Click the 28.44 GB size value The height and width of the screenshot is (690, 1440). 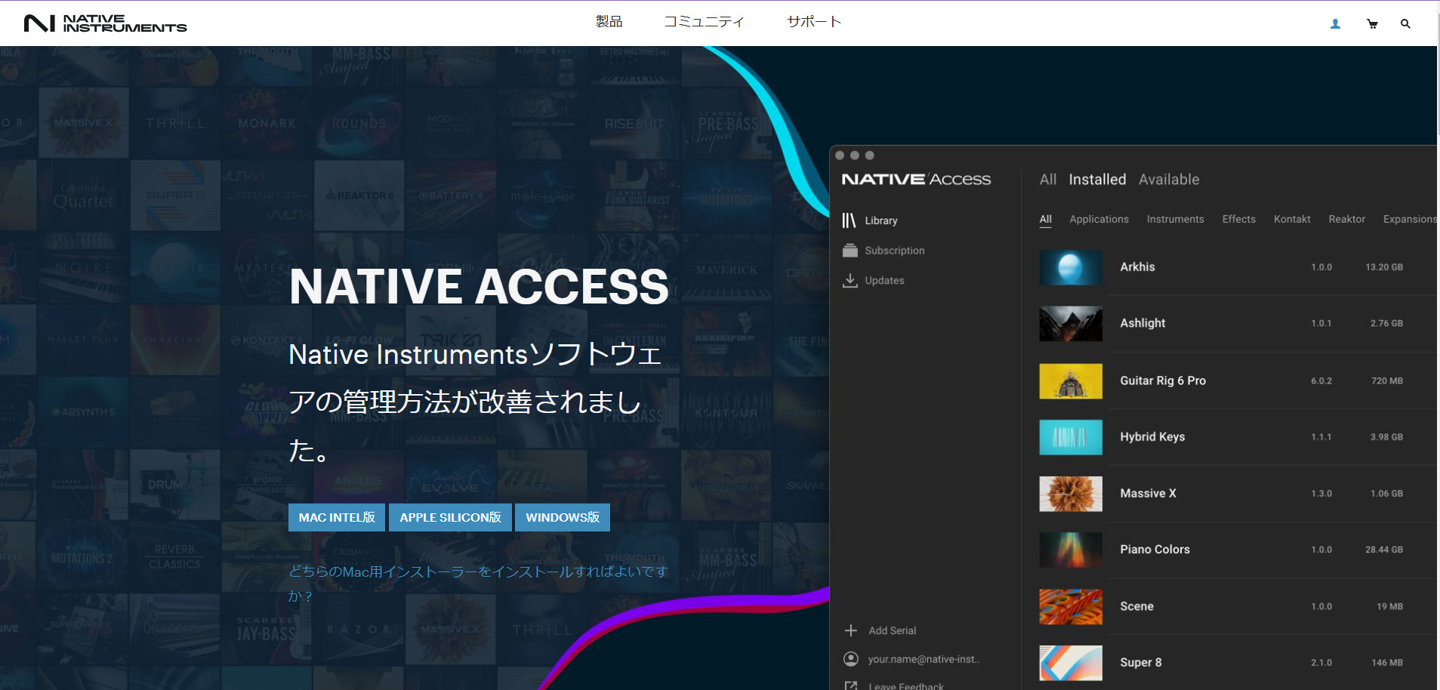(x=1384, y=550)
